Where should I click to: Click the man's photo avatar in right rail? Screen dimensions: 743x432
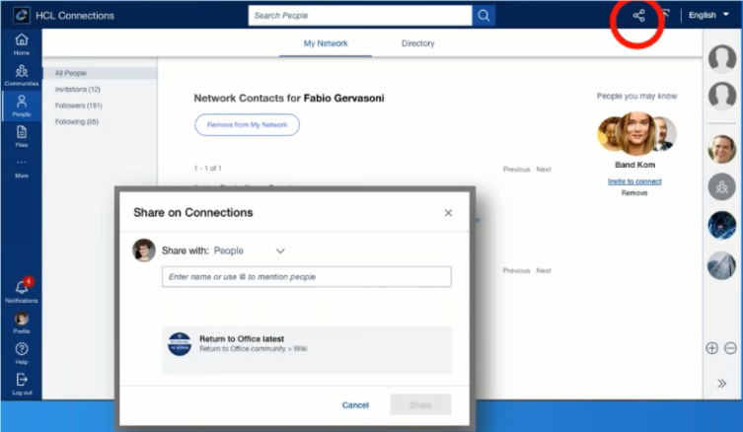click(721, 149)
